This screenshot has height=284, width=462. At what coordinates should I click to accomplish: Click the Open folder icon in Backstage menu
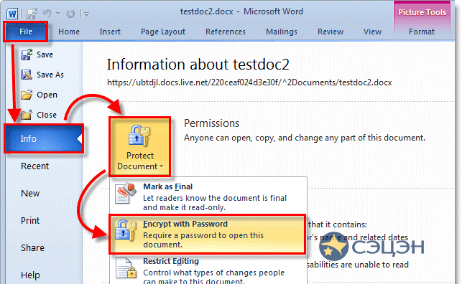point(27,95)
